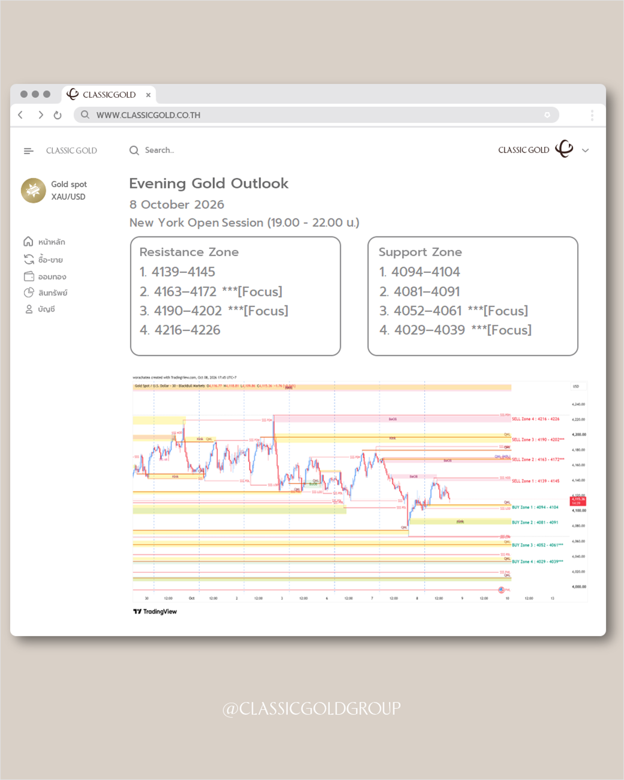Click the trade arrows icon beside ซื้อ-ขาย
624x780 pixels.
29,259
